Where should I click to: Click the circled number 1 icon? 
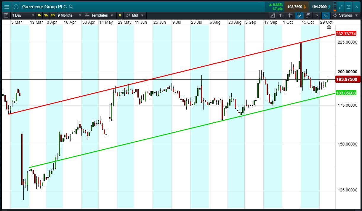pyautogui.click(x=16, y=7)
